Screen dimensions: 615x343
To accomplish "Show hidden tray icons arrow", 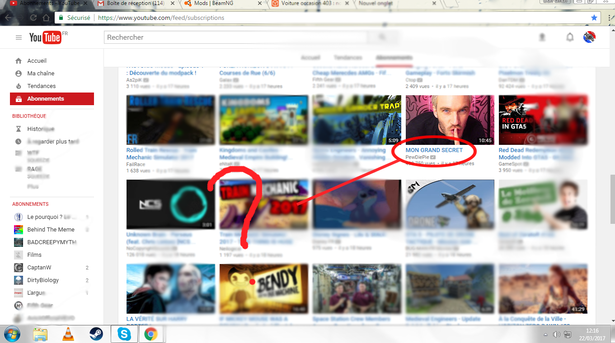I will pyautogui.click(x=545, y=334).
